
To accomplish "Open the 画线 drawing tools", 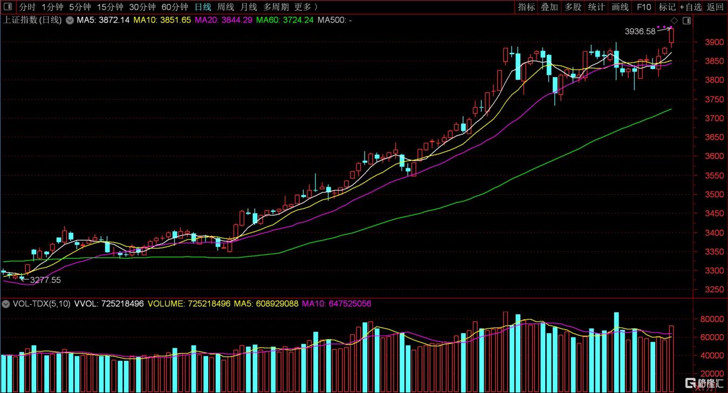I will point(620,7).
